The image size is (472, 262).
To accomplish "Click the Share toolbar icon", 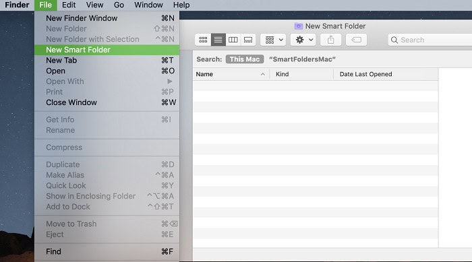I will [330, 40].
